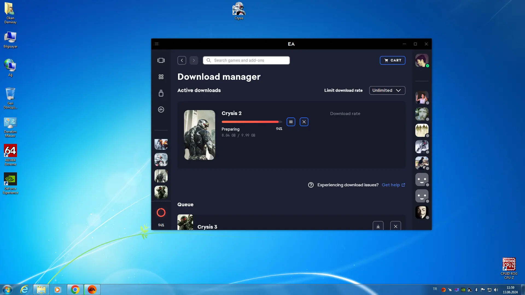Expand the Unlimited download rate dropdown

[387, 90]
